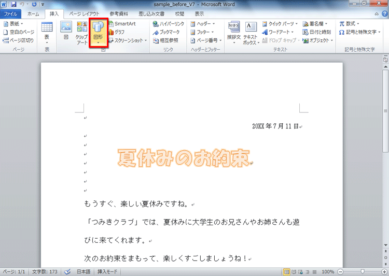Image resolution: width=389 pixels, height=276 pixels.
Task: Insert a ハイパーリンク
Action: pyautogui.click(x=169, y=24)
